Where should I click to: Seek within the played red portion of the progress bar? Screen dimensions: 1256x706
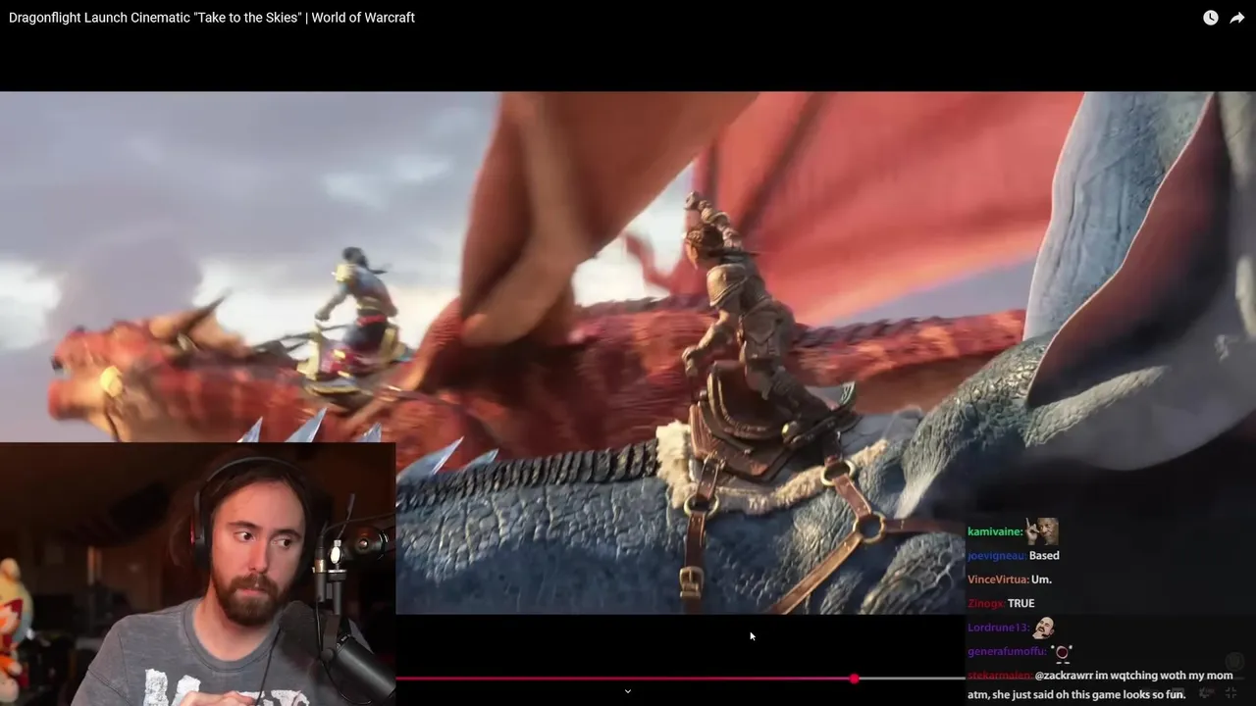(x=623, y=679)
